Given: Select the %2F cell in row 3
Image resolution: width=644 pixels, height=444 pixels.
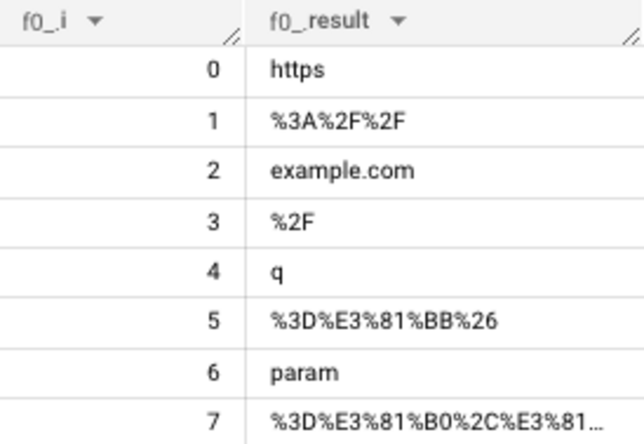Looking at the screenshot, I should [x=292, y=222].
